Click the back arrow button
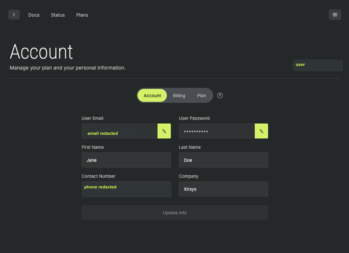Image resolution: width=349 pixels, height=253 pixels. click(x=14, y=15)
